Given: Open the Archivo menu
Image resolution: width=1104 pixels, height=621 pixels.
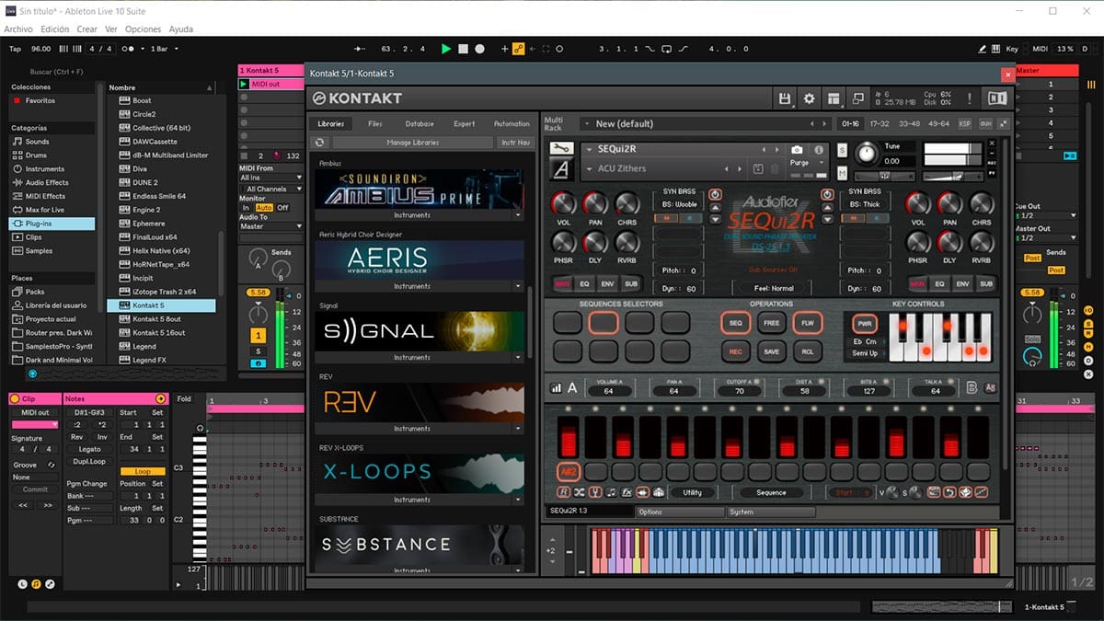Looking at the screenshot, I should pos(18,29).
